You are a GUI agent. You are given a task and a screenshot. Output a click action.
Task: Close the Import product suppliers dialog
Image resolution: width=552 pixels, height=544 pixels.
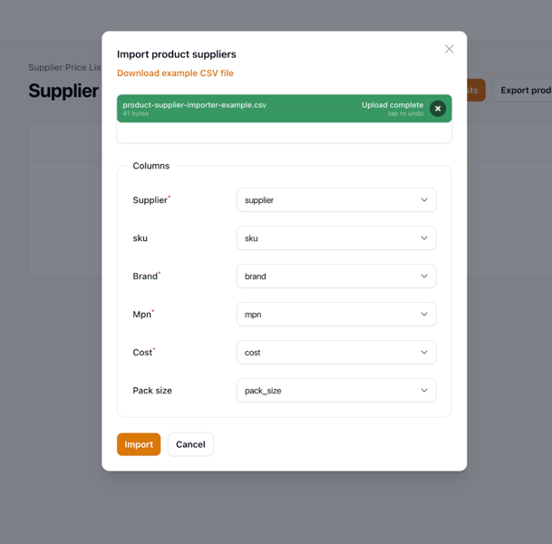pyautogui.click(x=449, y=49)
